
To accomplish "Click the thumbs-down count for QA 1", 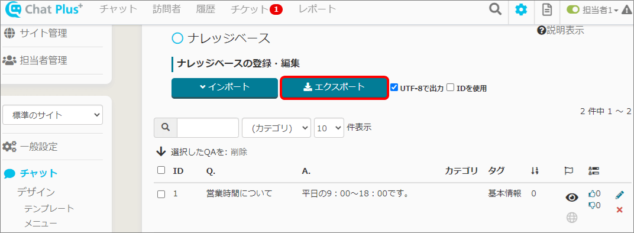I will pyautogui.click(x=594, y=205).
